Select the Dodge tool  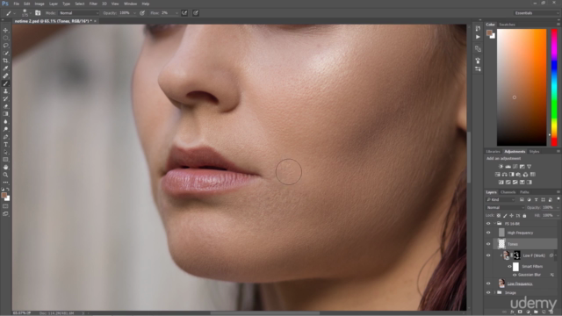click(x=5, y=129)
